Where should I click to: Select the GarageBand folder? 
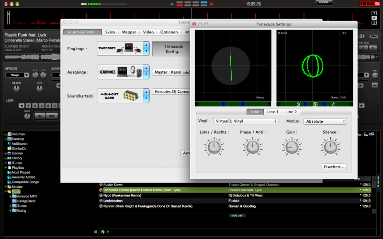pyautogui.click(x=23, y=201)
